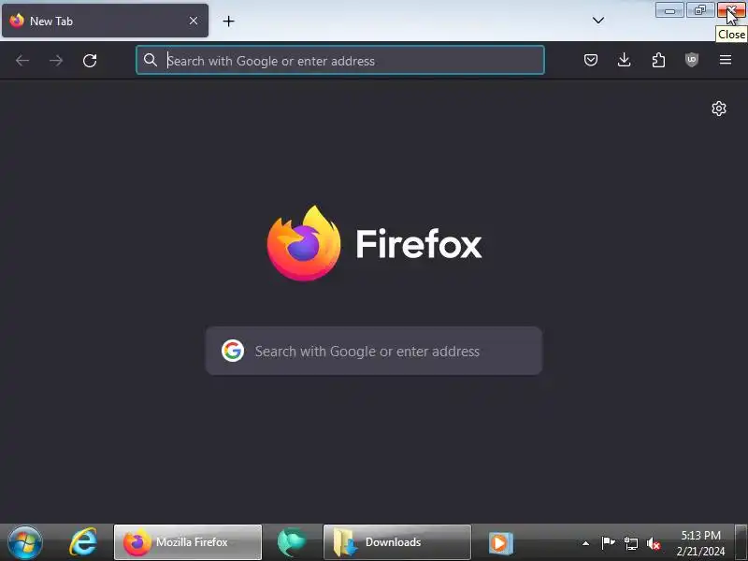This screenshot has width=748, height=561.
Task: Open the clock showing 5:13 PM
Action: (700, 543)
